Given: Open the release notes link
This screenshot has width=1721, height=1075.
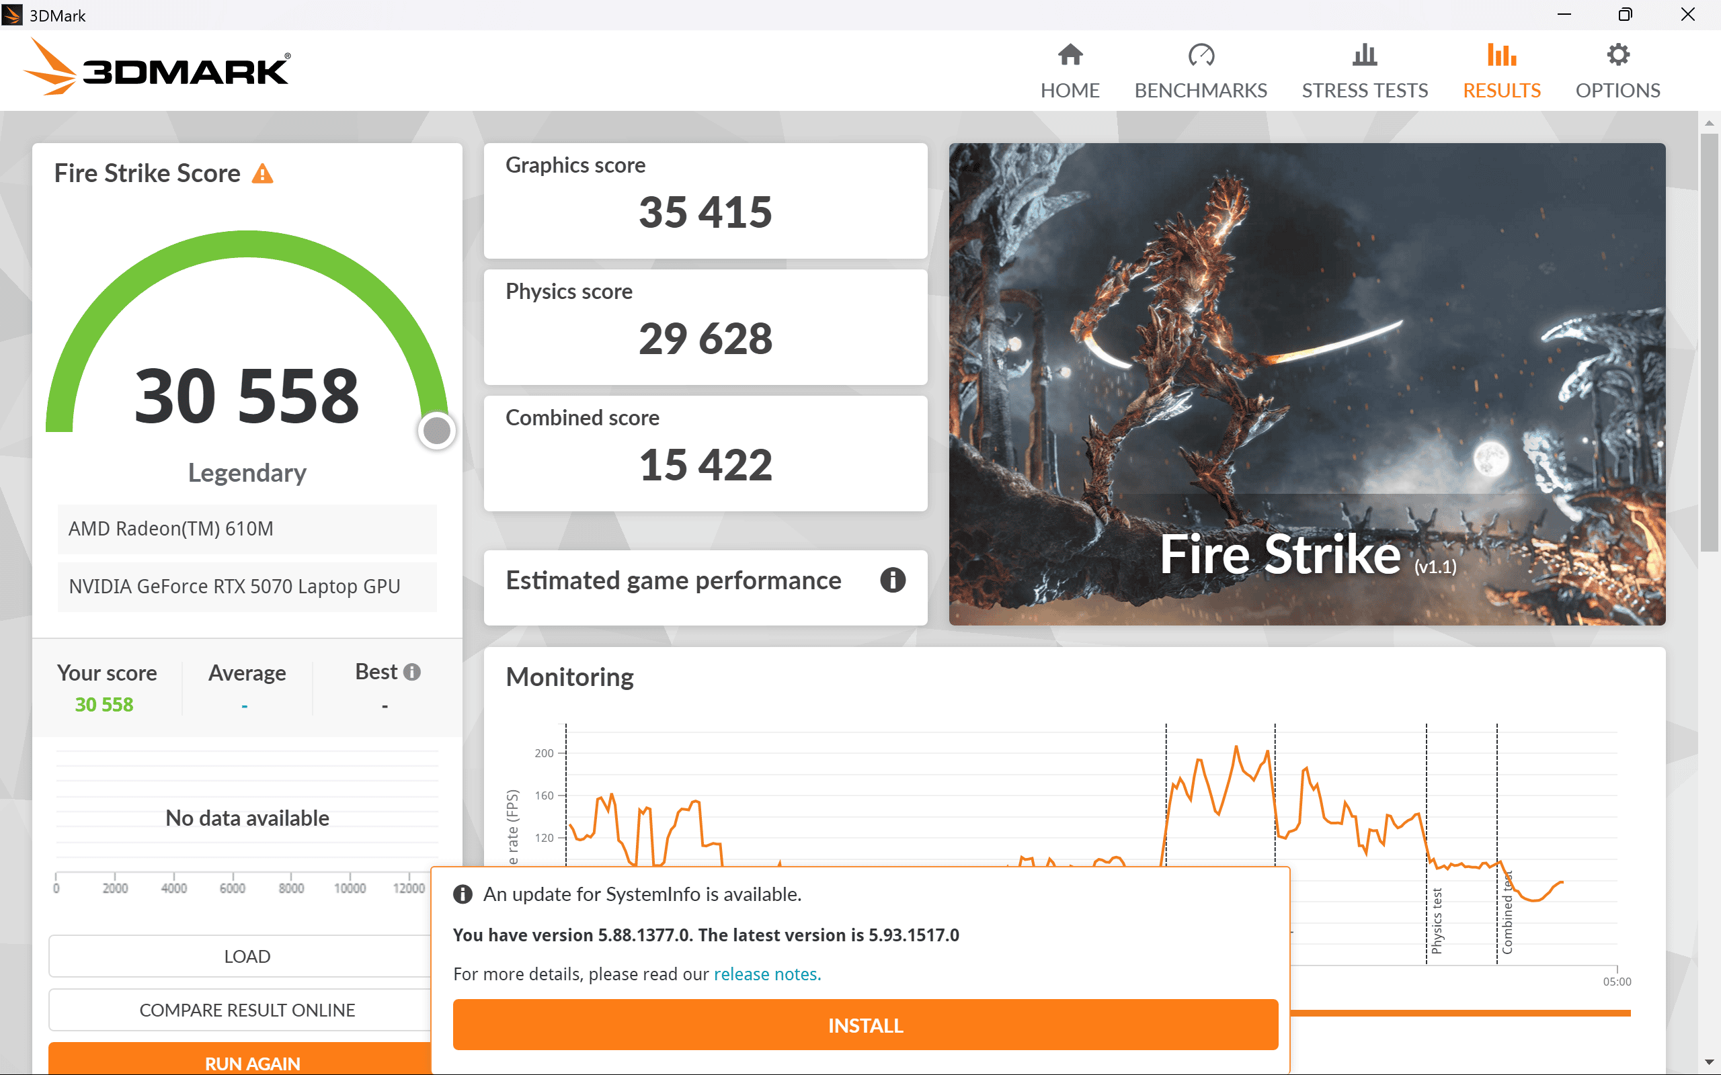Looking at the screenshot, I should pos(767,974).
